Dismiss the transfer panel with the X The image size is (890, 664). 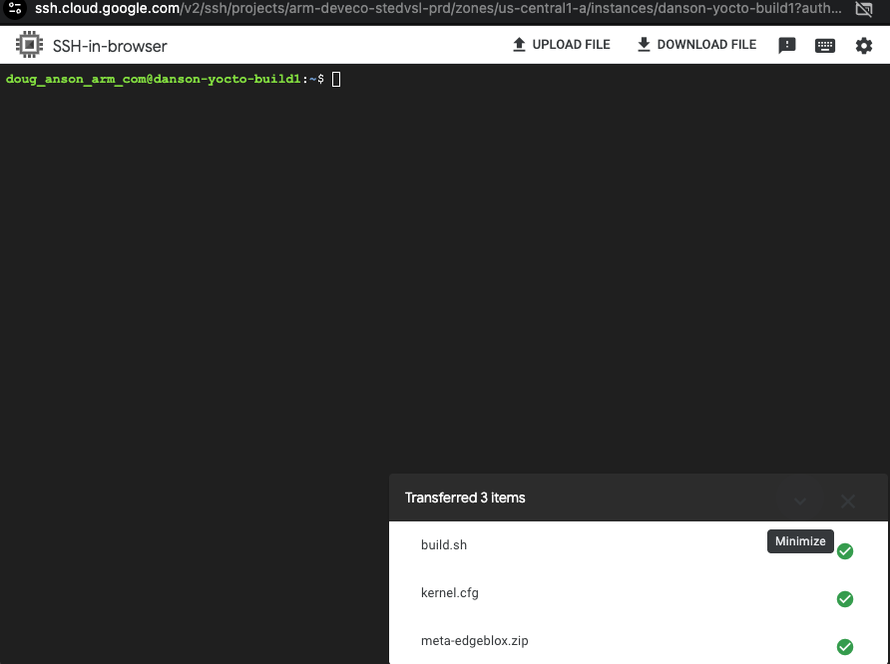point(847,501)
